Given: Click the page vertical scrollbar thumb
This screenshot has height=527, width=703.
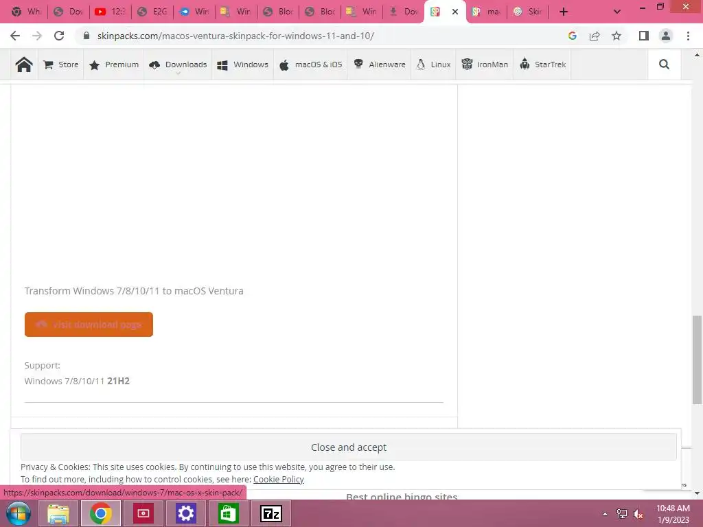Looking at the screenshot, I should [x=697, y=360].
